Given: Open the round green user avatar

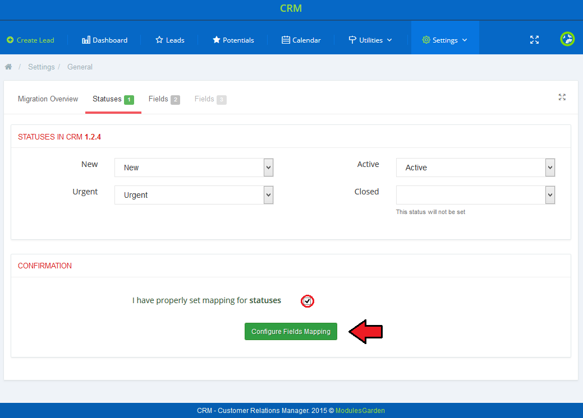Looking at the screenshot, I should [x=567, y=39].
